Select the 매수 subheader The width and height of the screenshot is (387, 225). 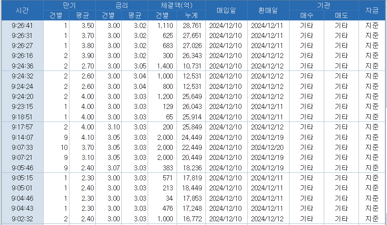pyautogui.click(x=307, y=15)
